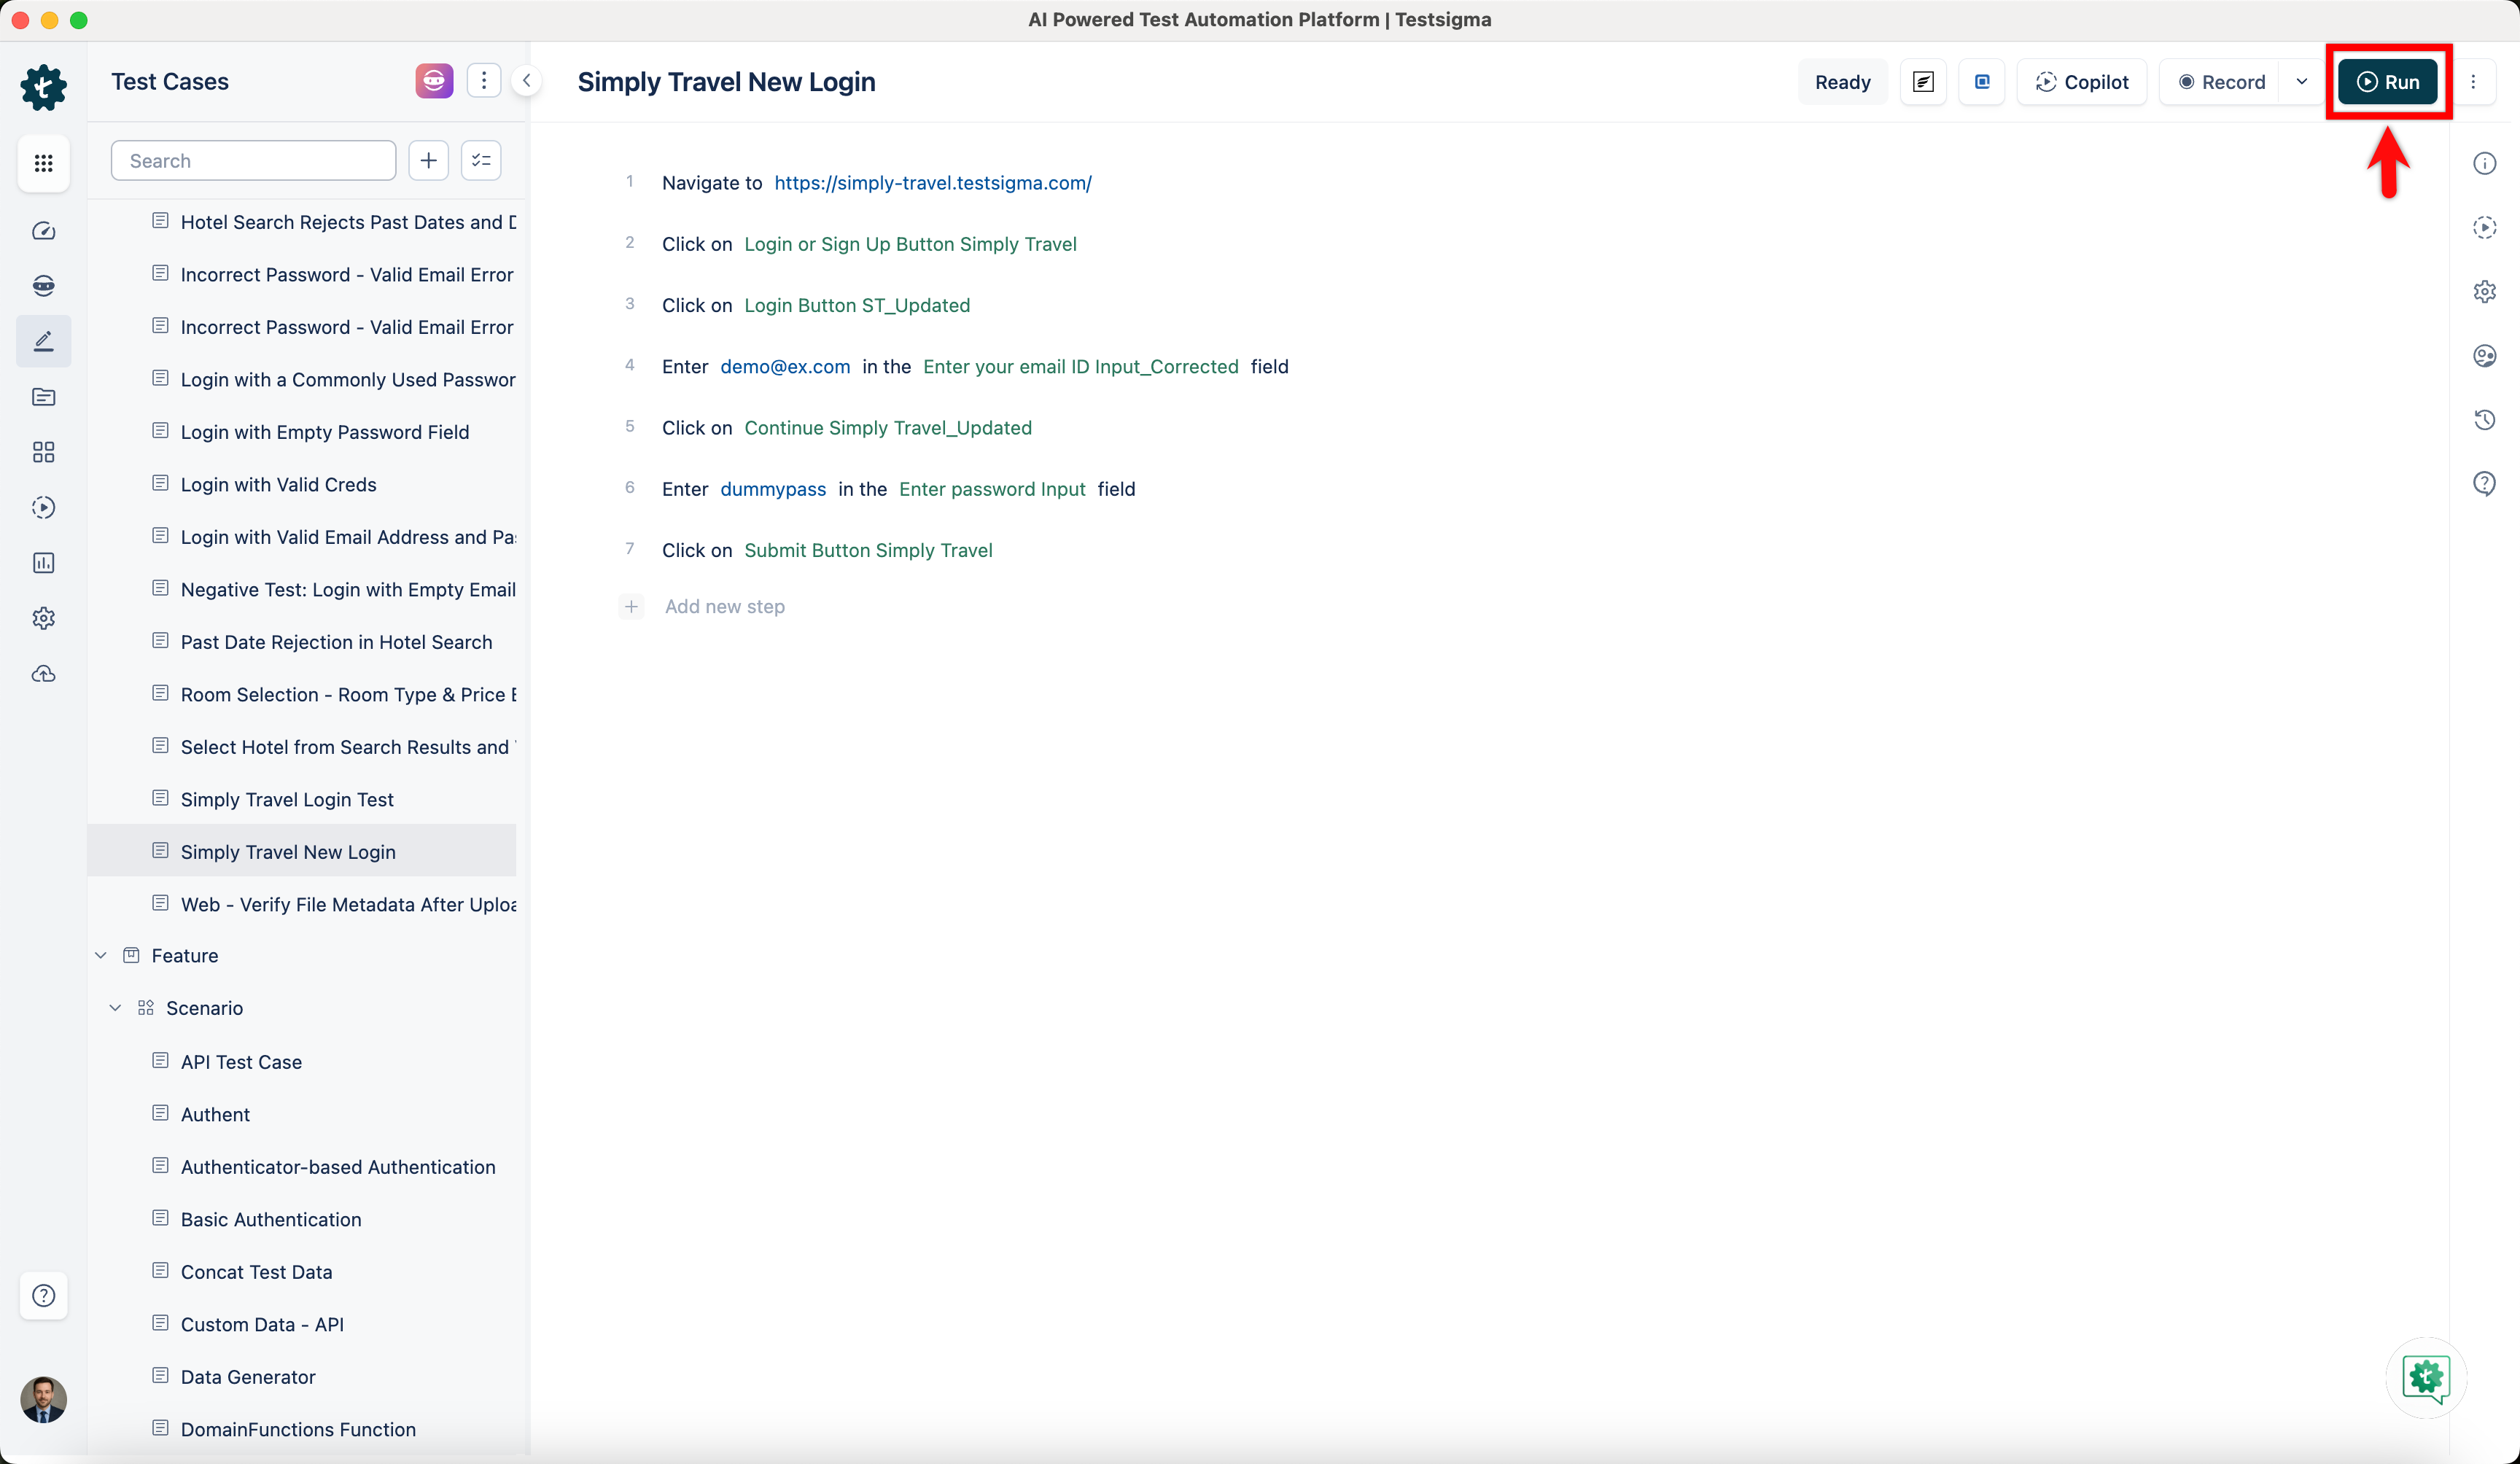The image size is (2520, 1464).
Task: Open the Test Cases kebab menu
Action: (484, 81)
